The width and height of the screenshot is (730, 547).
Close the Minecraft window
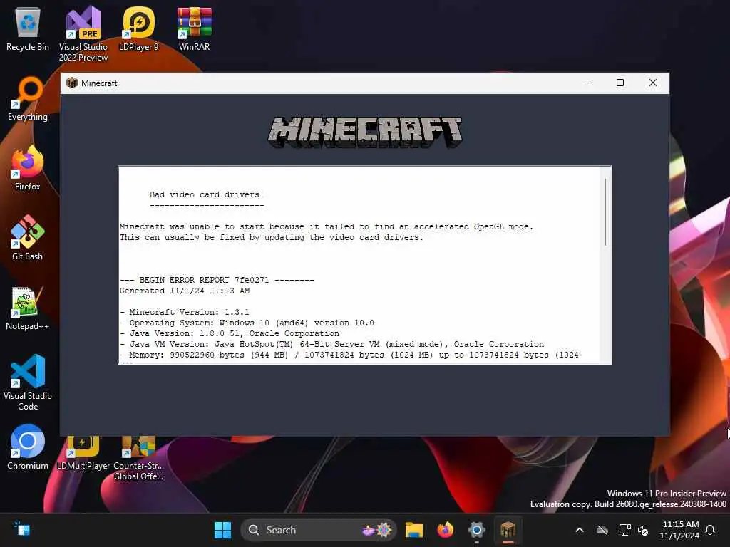[x=653, y=83]
